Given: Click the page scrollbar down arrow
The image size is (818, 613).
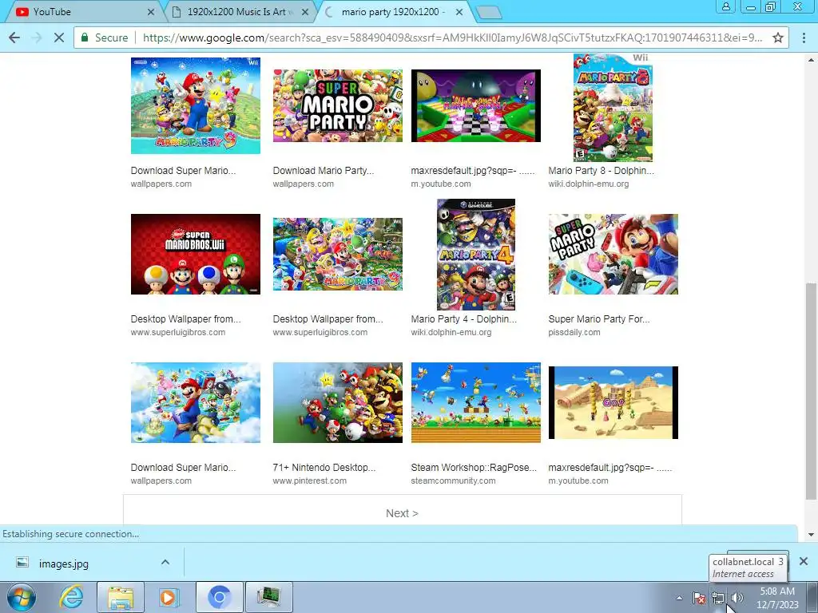Looking at the screenshot, I should [812, 534].
